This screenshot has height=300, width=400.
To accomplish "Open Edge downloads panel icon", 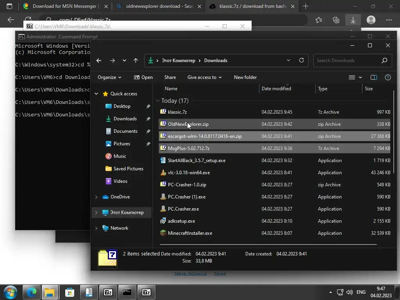I will [x=353, y=20].
